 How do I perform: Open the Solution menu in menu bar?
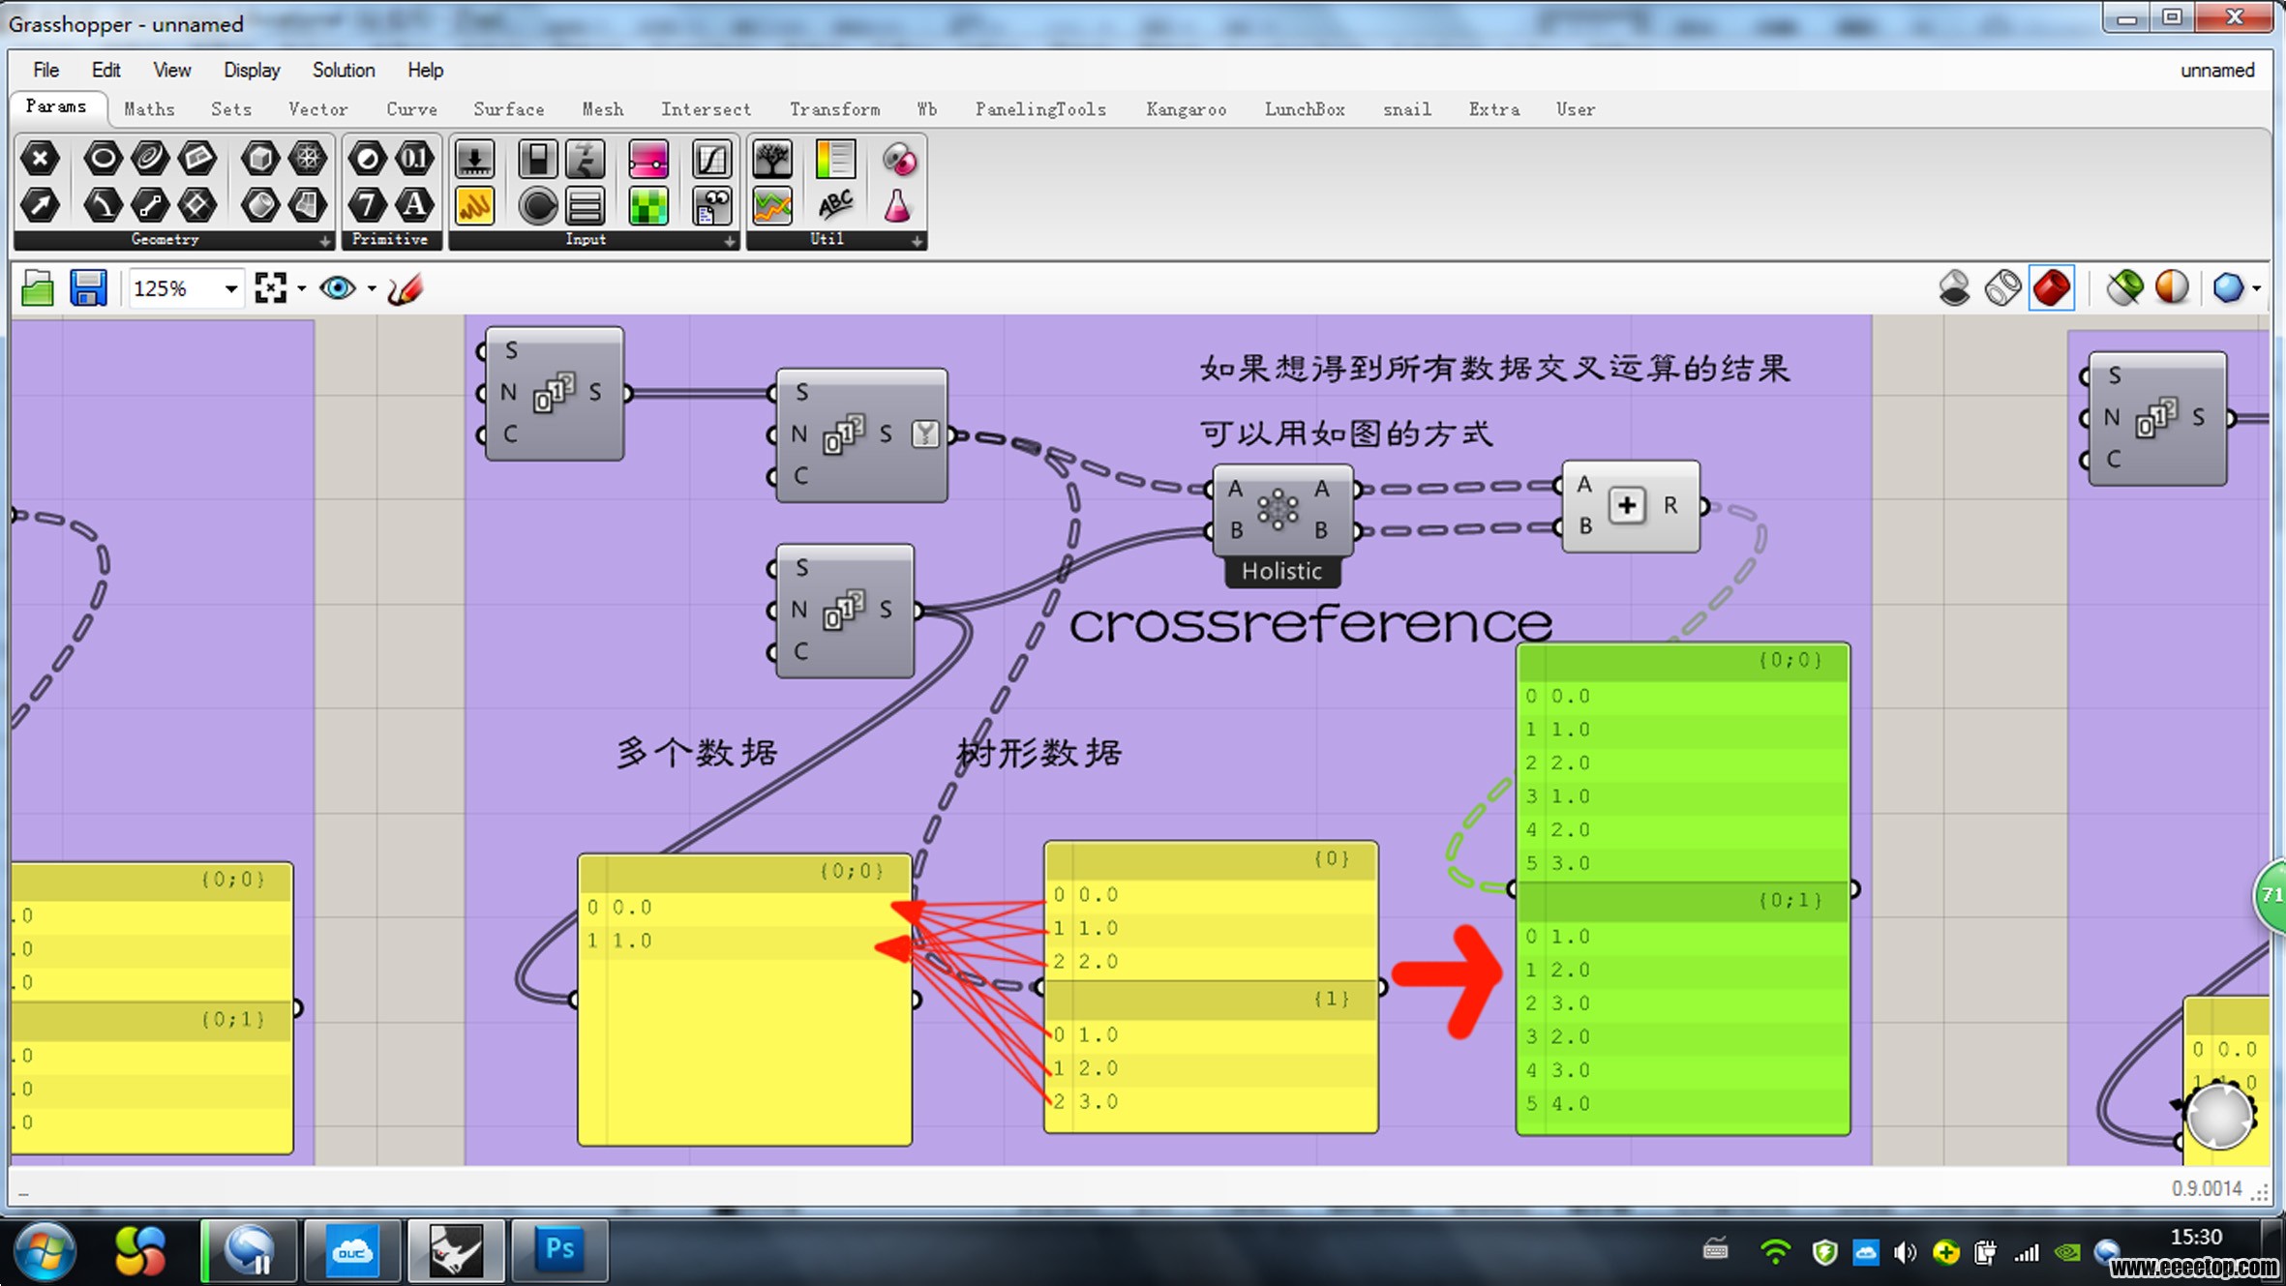click(x=343, y=69)
